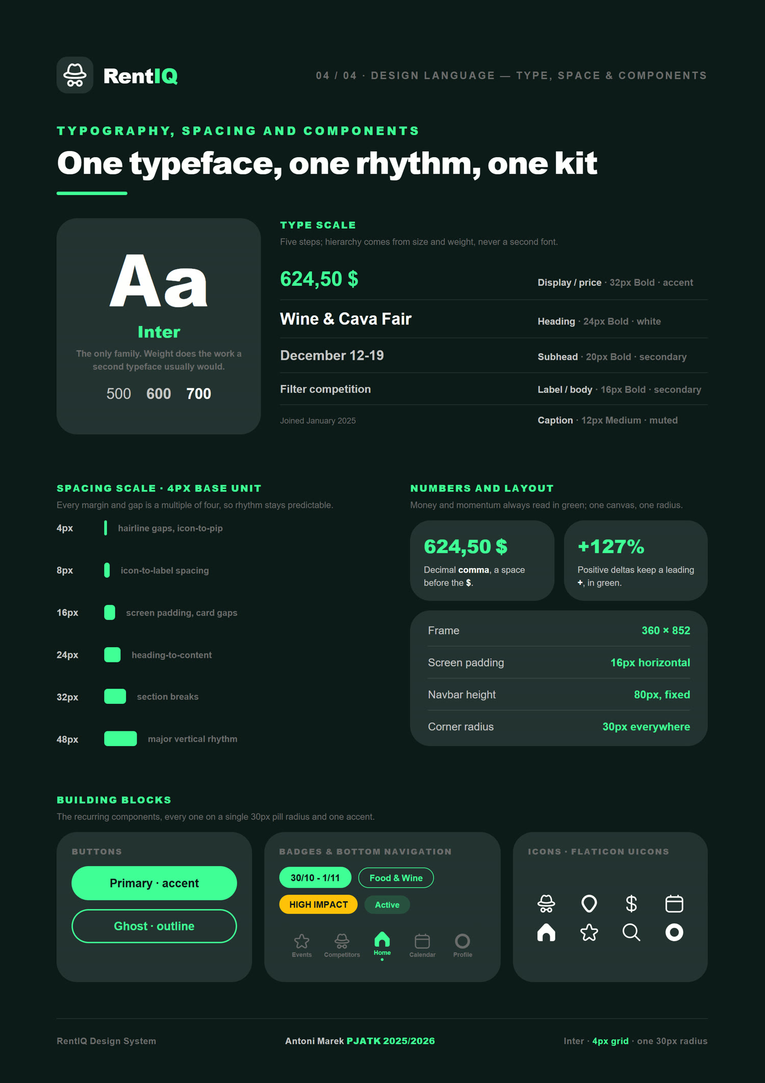The width and height of the screenshot is (765, 1083).
Task: Select Home tab in bottom navigation
Action: (382, 945)
